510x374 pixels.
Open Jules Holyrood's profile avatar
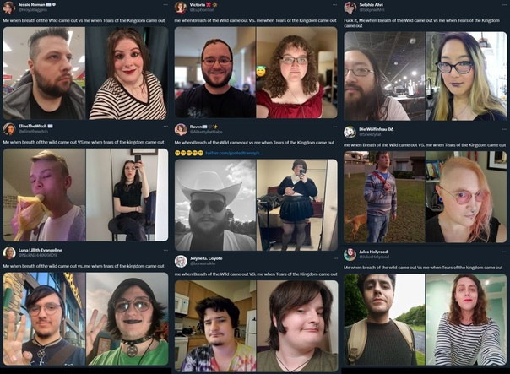(x=350, y=254)
